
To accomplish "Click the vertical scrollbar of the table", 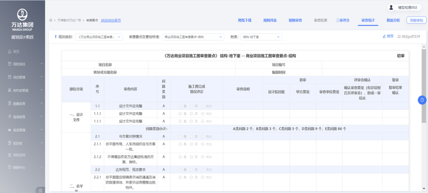I will [x=424, y=86].
